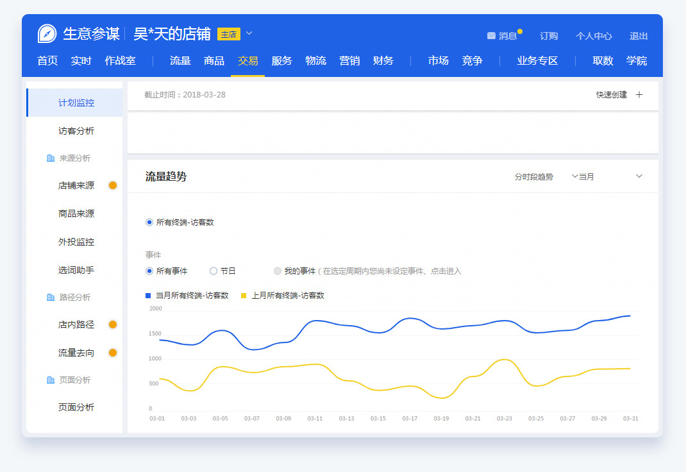The image size is (686, 472).
Task: Select 访客分析 in the left sidebar
Action: [x=76, y=131]
